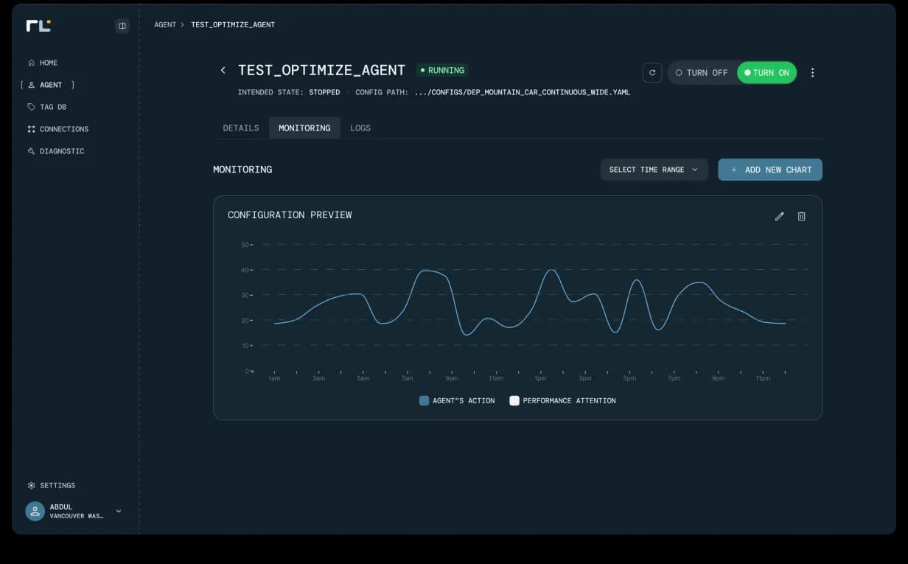
Task: Collapse the sidebar panel icon
Action: click(x=122, y=26)
